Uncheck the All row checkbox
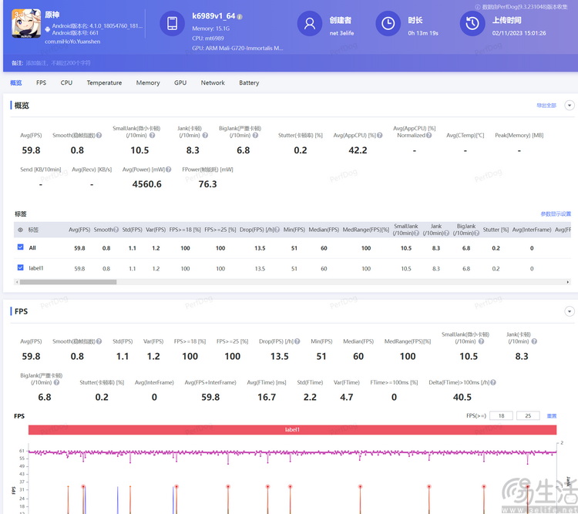The width and height of the screenshot is (578, 514). 20,247
